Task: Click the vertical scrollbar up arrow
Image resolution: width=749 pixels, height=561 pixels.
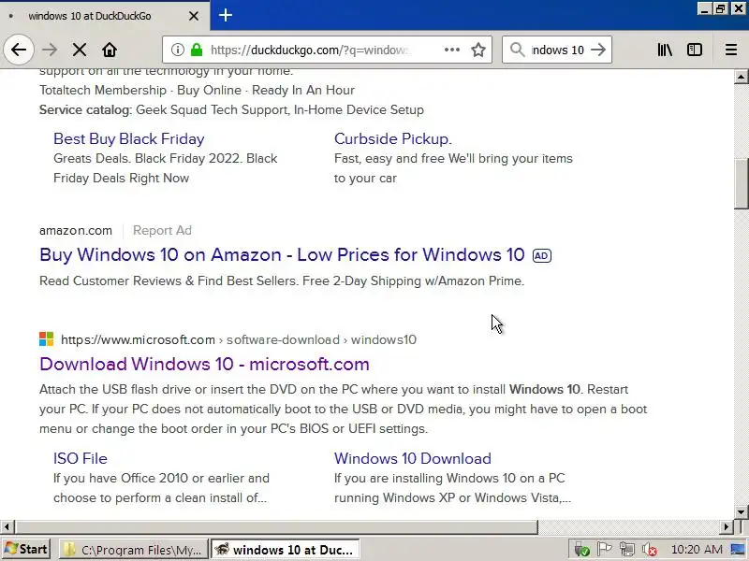Action: 741,77
